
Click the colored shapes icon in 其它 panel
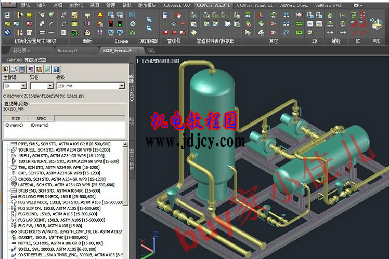click(x=261, y=15)
